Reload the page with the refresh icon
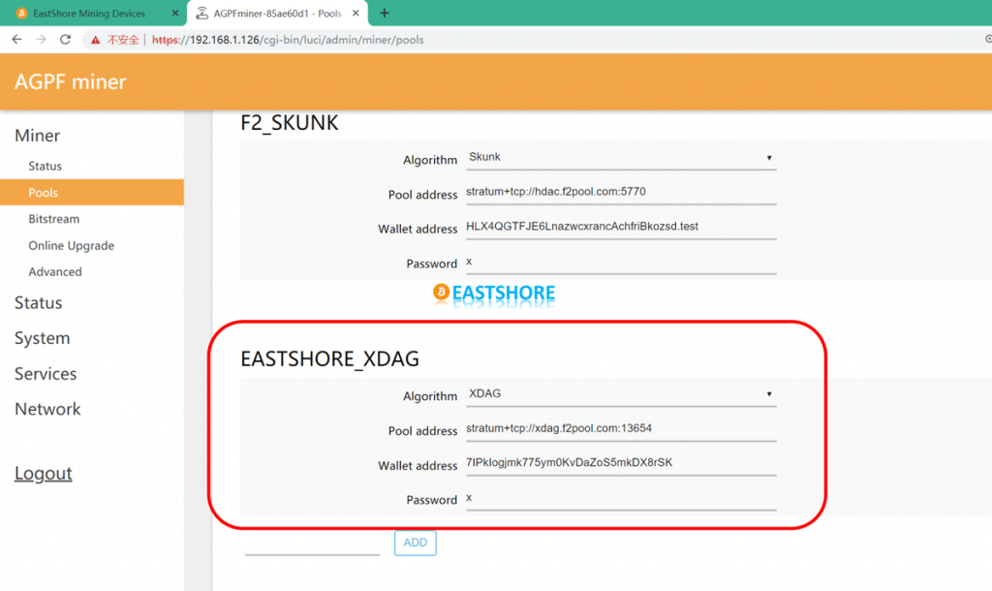 pos(64,41)
